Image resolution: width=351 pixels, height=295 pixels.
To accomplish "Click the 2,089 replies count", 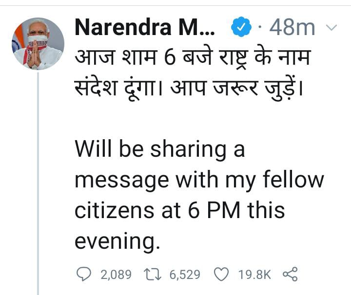I will coord(116,275).
